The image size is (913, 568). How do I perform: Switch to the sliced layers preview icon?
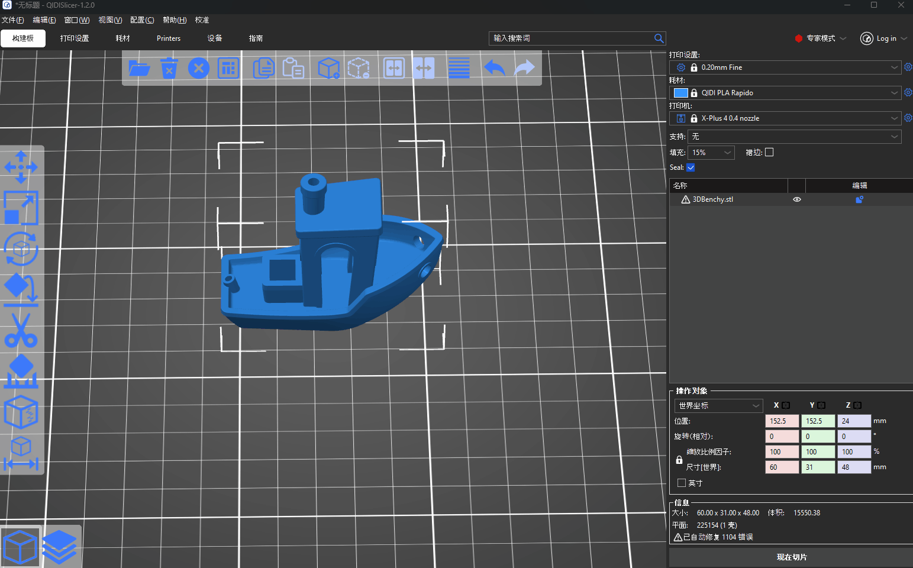coord(60,547)
